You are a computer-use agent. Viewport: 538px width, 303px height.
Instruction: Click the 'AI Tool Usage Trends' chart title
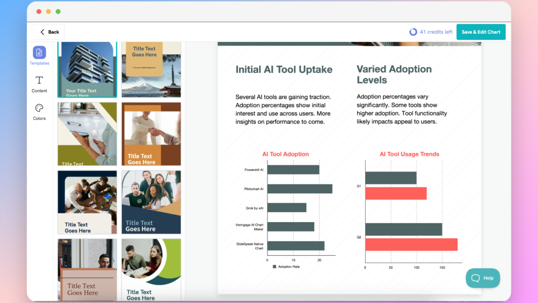409,154
